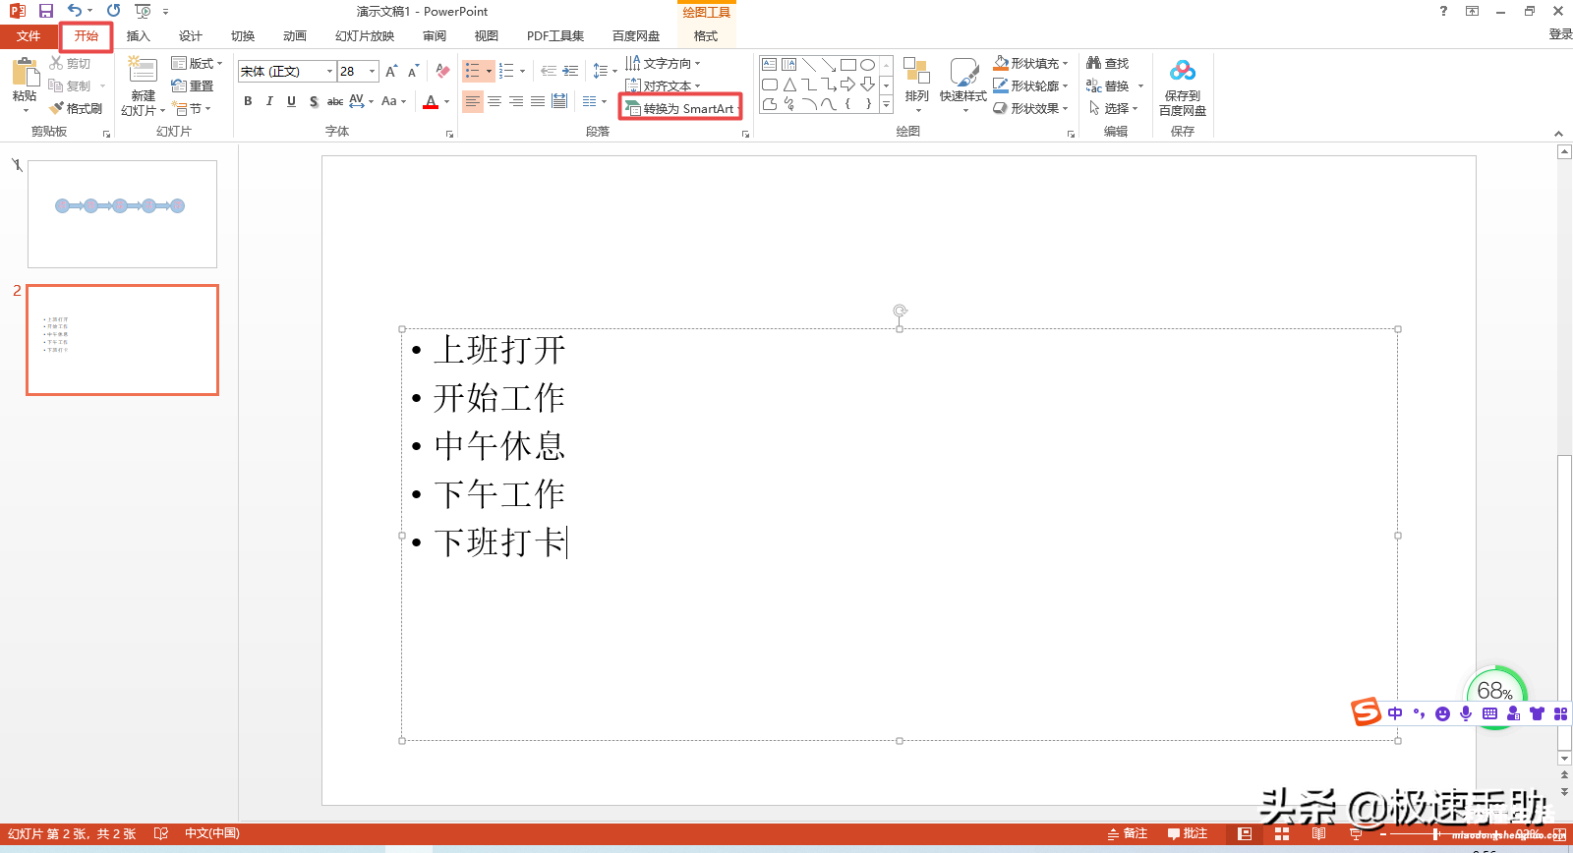This screenshot has height=853, width=1573.
Task: Click the Format Painter brush (格式刷)
Action: point(76,108)
